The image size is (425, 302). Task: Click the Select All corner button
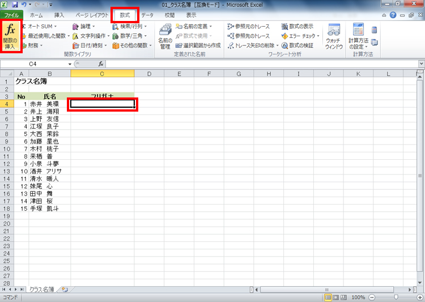(7, 74)
